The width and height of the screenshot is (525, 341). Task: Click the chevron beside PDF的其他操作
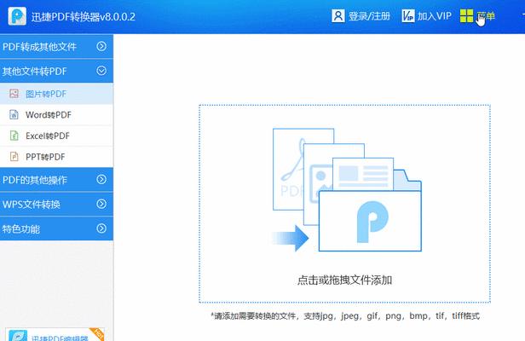(x=101, y=180)
